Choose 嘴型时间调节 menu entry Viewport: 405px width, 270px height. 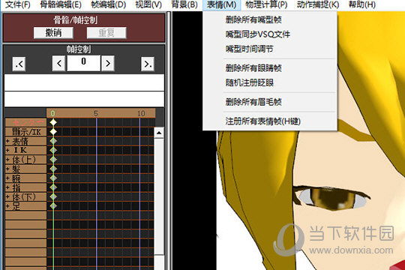click(270, 49)
